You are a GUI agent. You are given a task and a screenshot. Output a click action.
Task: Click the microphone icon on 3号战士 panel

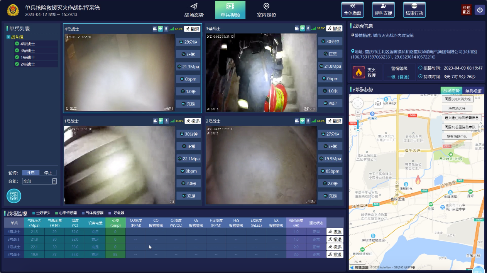click(x=309, y=28)
